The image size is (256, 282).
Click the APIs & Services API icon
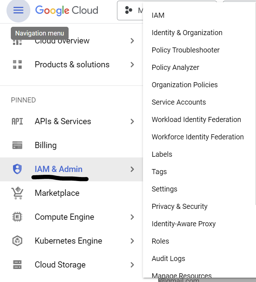[x=17, y=121]
